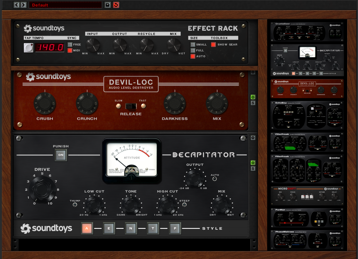
Task: Click Decapitator LOW CUT knob
Action: (x=94, y=204)
